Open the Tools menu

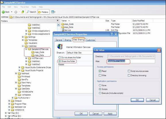[x=34, y=7]
